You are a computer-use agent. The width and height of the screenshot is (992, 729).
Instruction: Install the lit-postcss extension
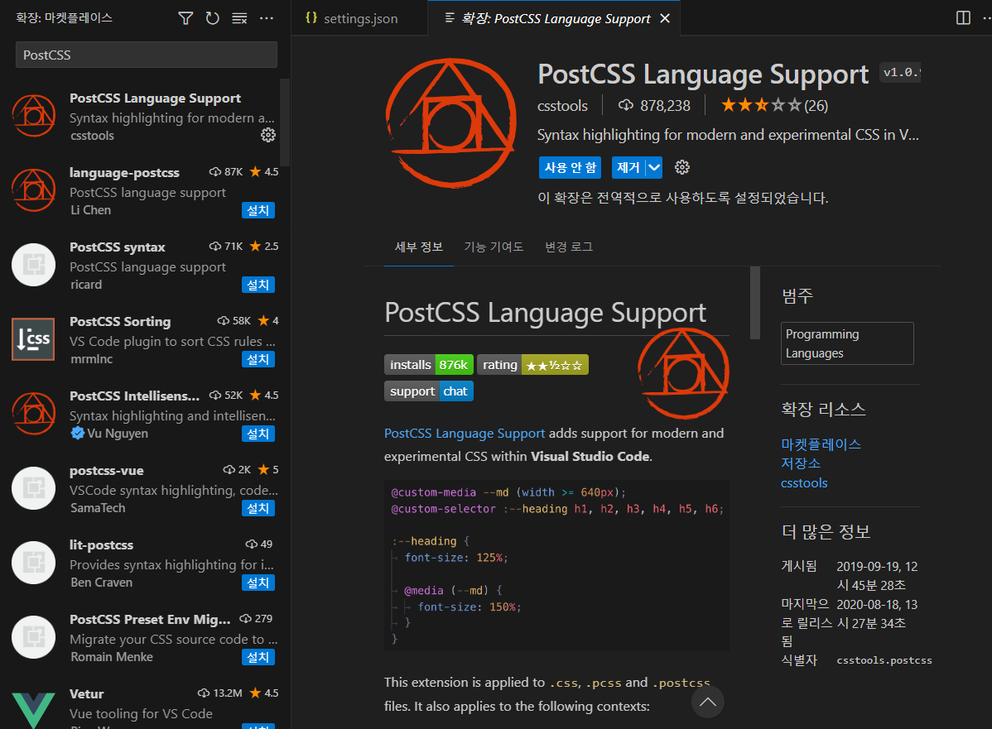tap(258, 583)
